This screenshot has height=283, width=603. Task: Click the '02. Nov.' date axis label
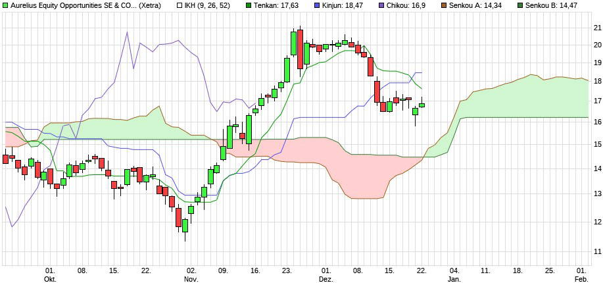[x=191, y=275]
